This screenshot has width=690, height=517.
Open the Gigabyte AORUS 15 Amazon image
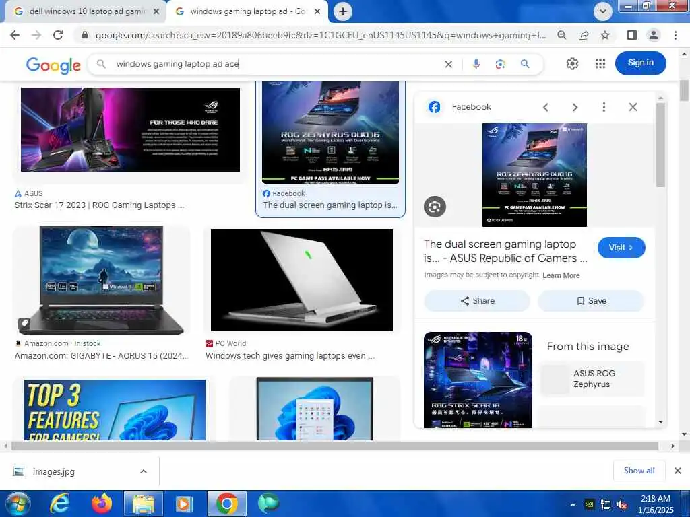point(101,280)
